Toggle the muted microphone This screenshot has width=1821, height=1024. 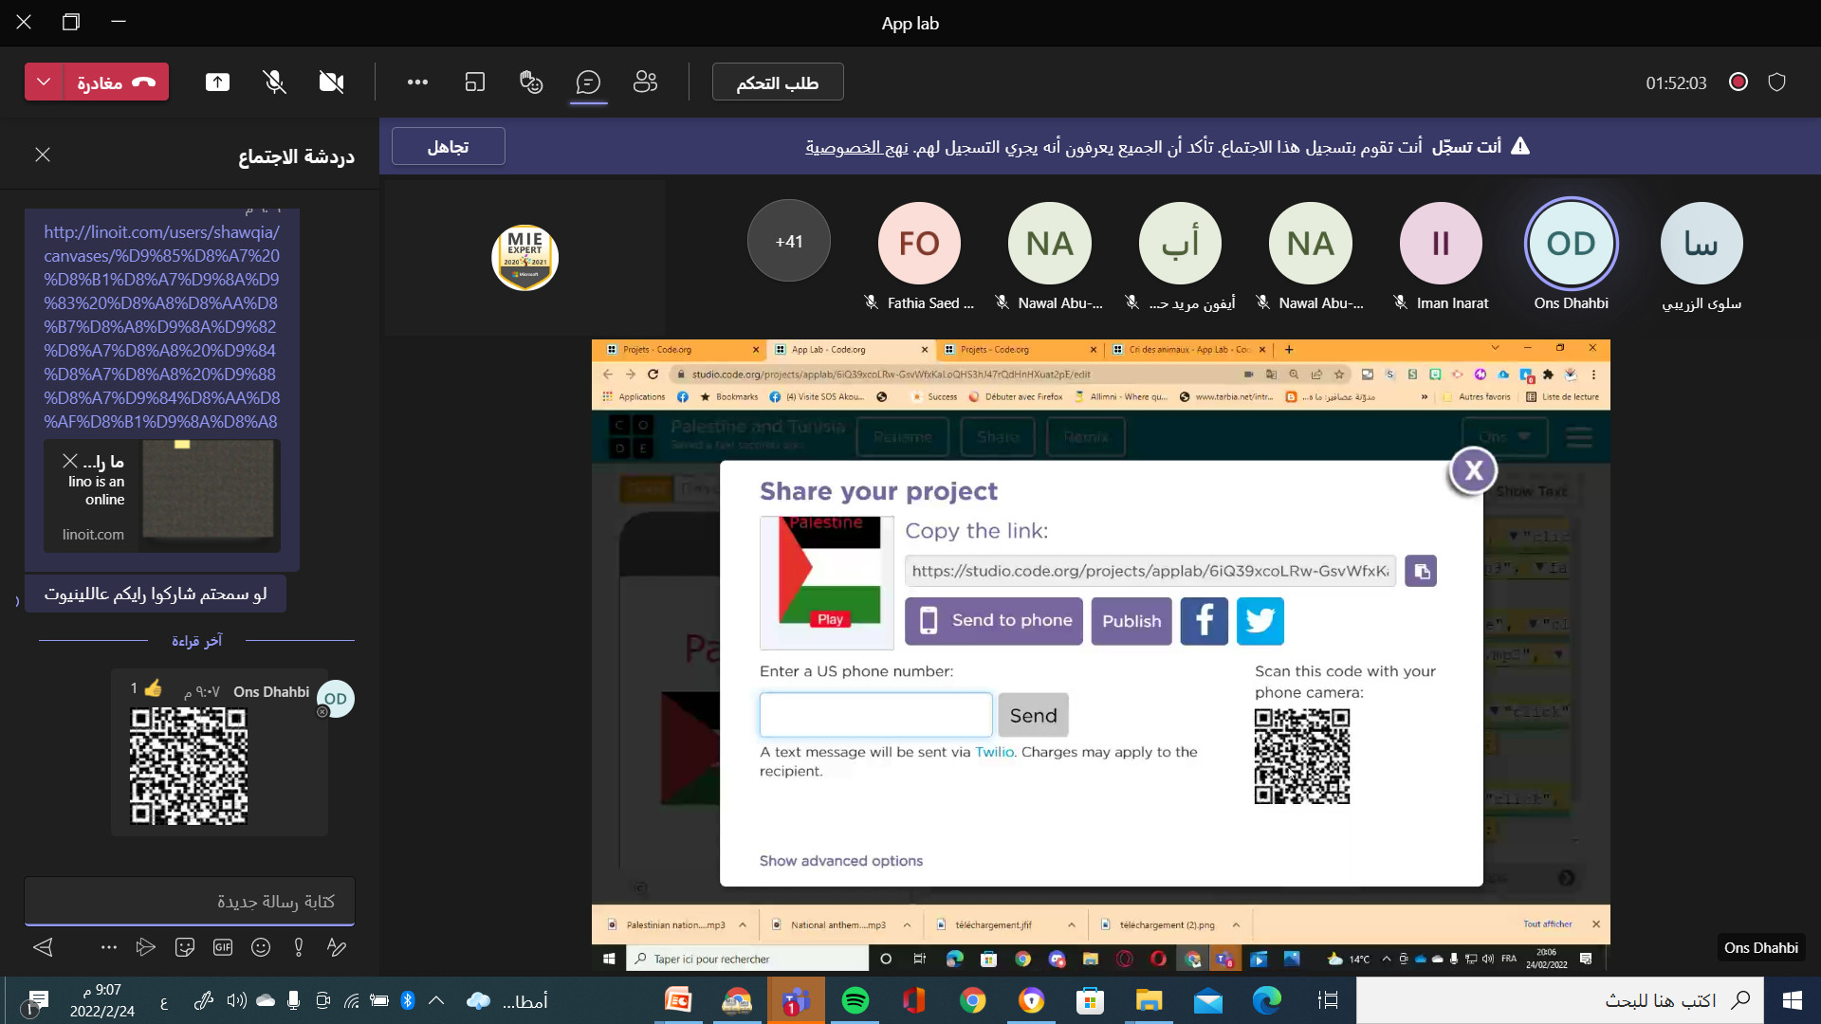pyautogui.click(x=274, y=82)
